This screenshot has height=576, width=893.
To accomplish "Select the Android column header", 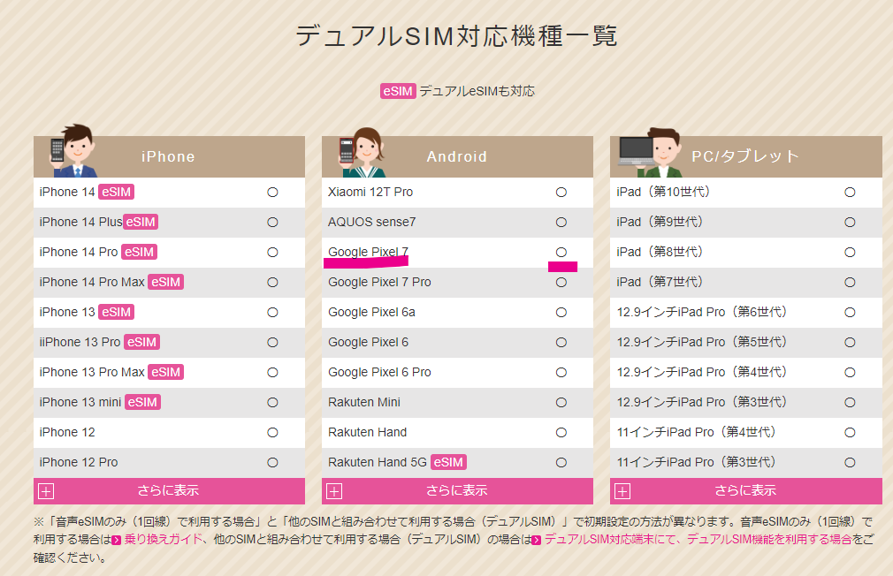I will pyautogui.click(x=457, y=156).
